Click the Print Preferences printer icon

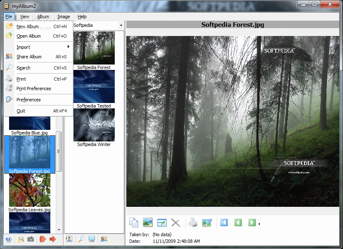pyautogui.click(x=9, y=88)
